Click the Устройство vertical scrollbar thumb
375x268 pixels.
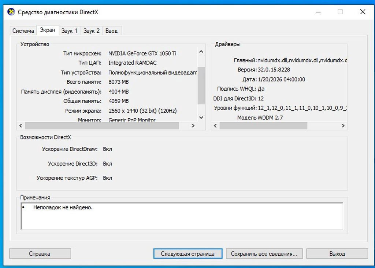(x=201, y=86)
